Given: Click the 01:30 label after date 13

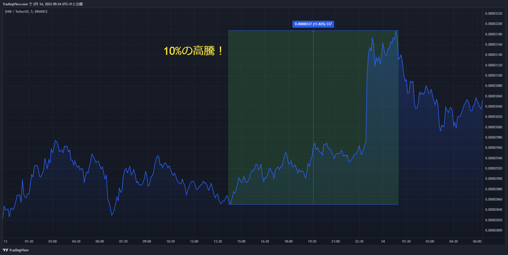Looking at the screenshot, I should tap(29, 241).
